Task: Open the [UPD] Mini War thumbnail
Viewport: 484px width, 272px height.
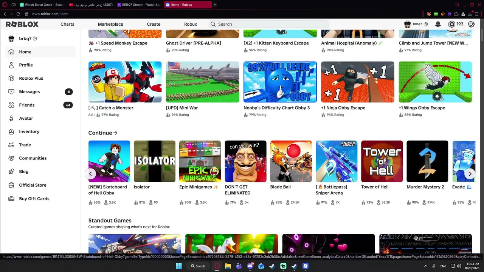Action: (202, 82)
